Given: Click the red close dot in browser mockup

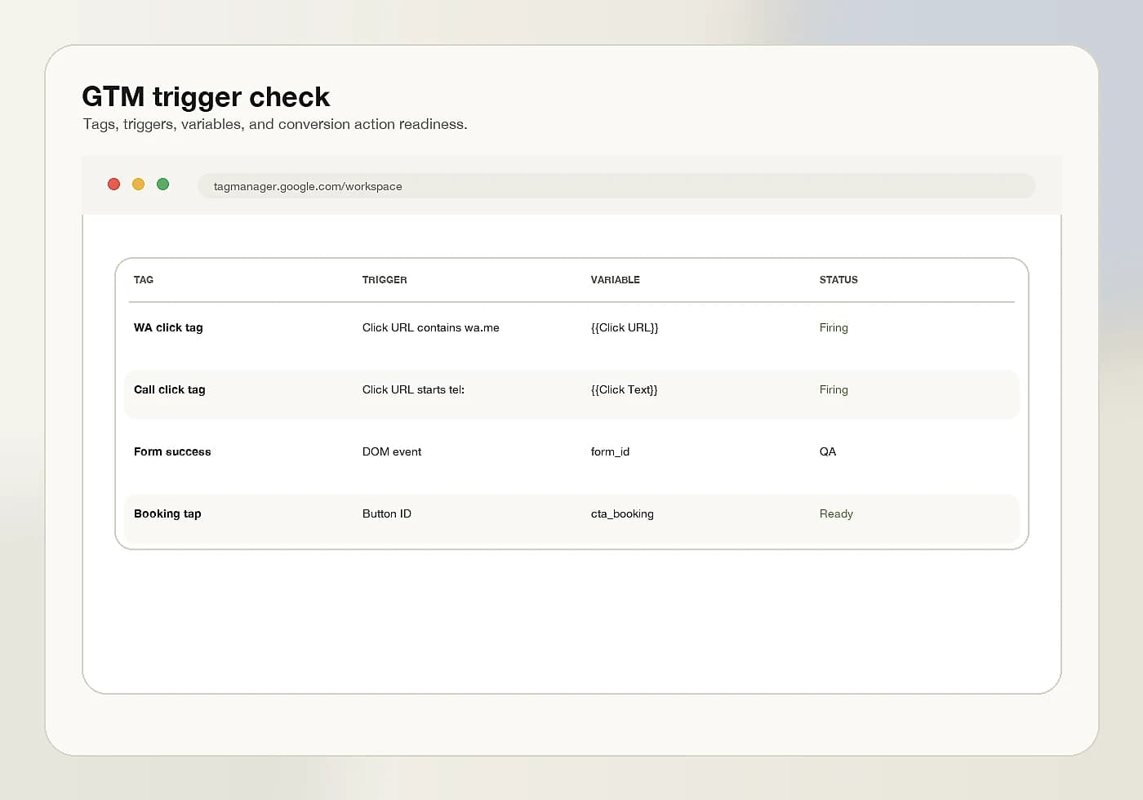Looking at the screenshot, I should pyautogui.click(x=114, y=184).
